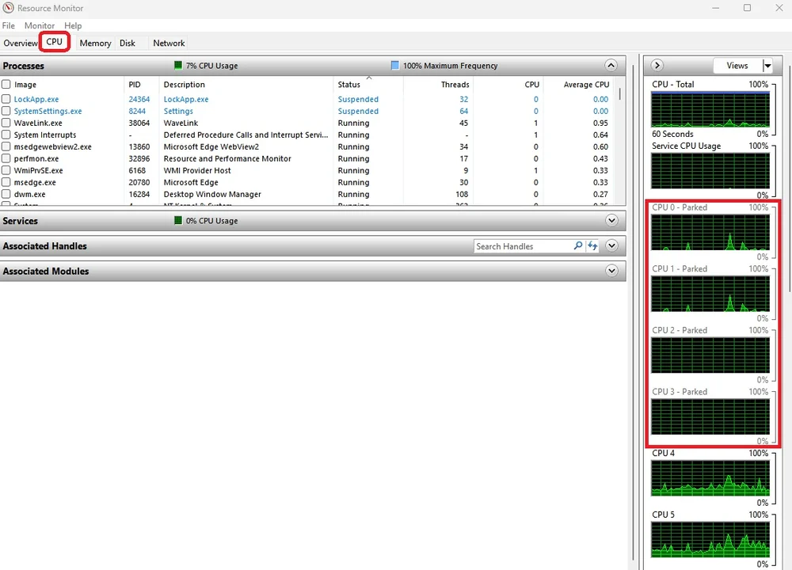The width and height of the screenshot is (792, 570).
Task: Check the SystemSettings.exe process checkbox
Action: (x=8, y=111)
